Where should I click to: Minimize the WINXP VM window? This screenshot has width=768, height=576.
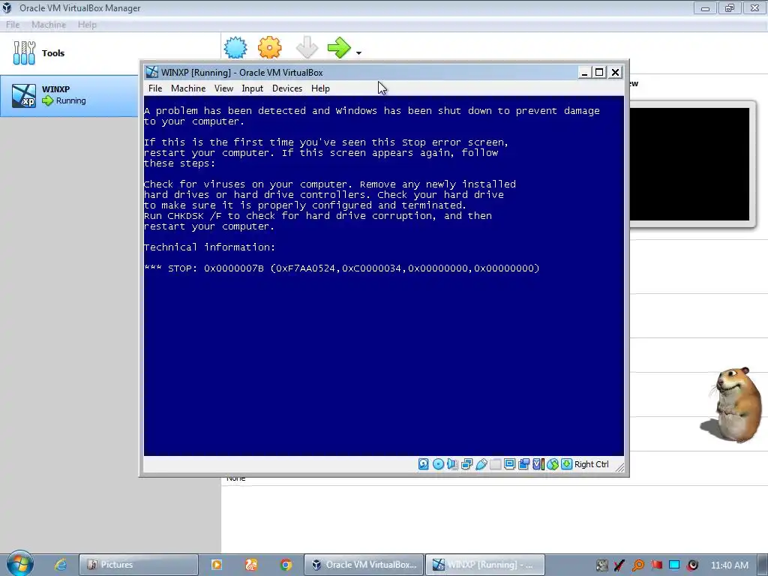pos(583,73)
